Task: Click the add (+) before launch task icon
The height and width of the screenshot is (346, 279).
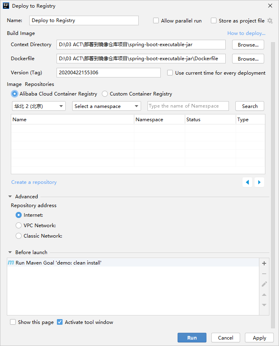Action: (x=264, y=263)
